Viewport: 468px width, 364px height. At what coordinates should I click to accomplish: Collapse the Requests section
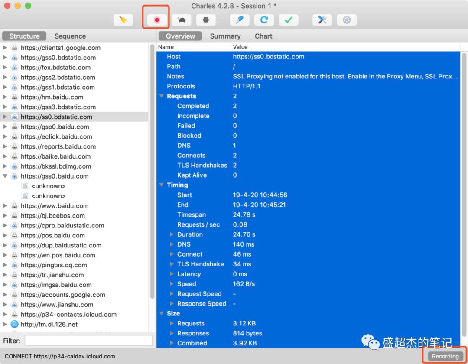click(x=162, y=96)
